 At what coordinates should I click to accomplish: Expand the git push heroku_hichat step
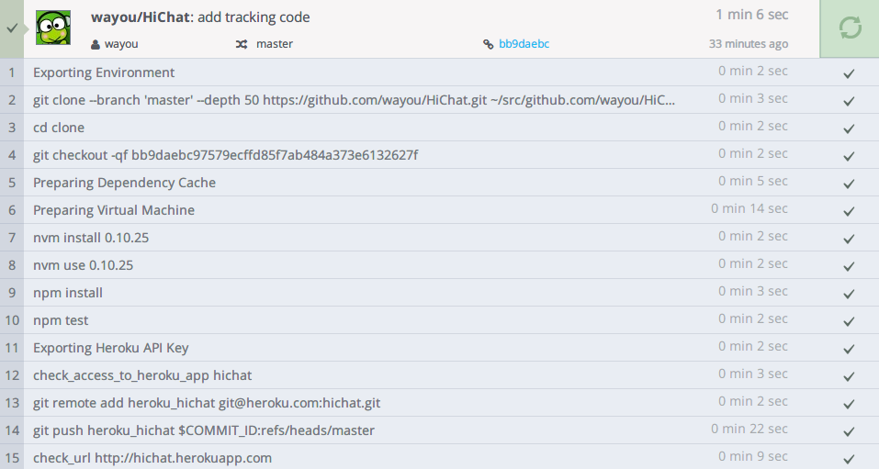[203, 430]
